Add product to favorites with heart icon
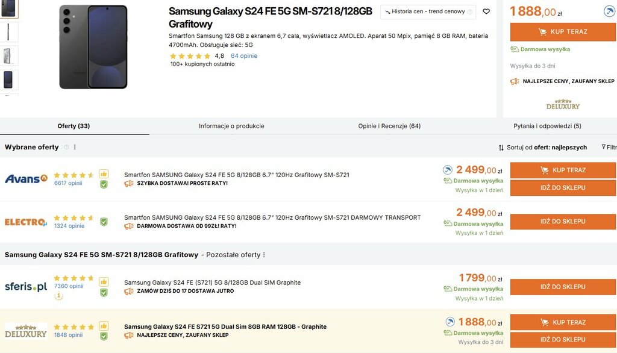This screenshot has width=617, height=353. (486, 11)
